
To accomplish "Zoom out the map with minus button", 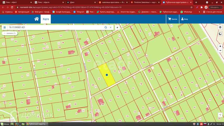I will 220,50.
